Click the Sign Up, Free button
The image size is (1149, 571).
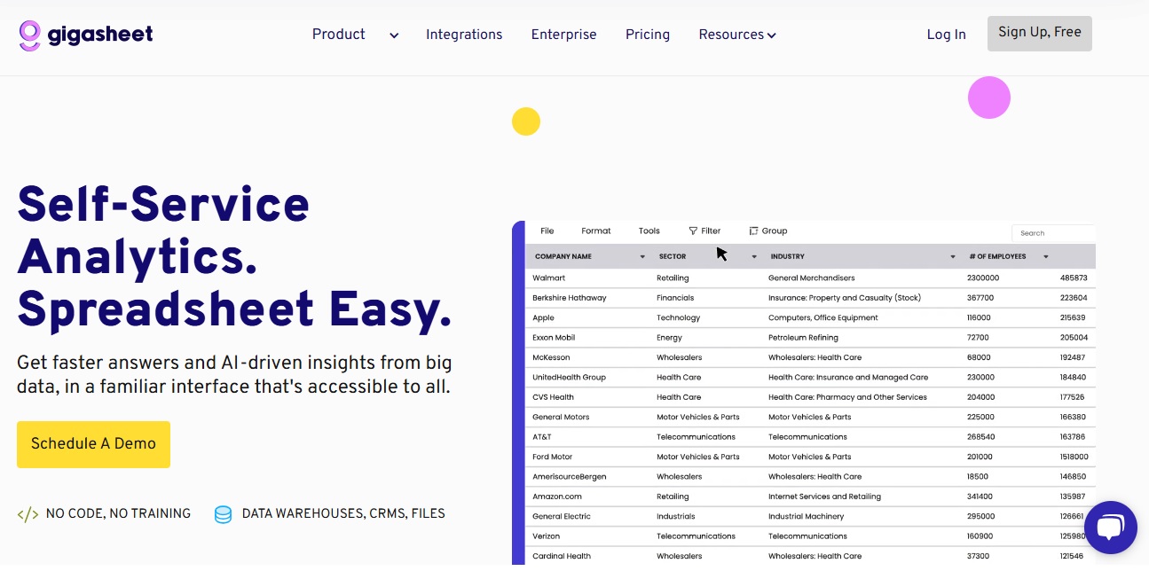(x=1040, y=34)
